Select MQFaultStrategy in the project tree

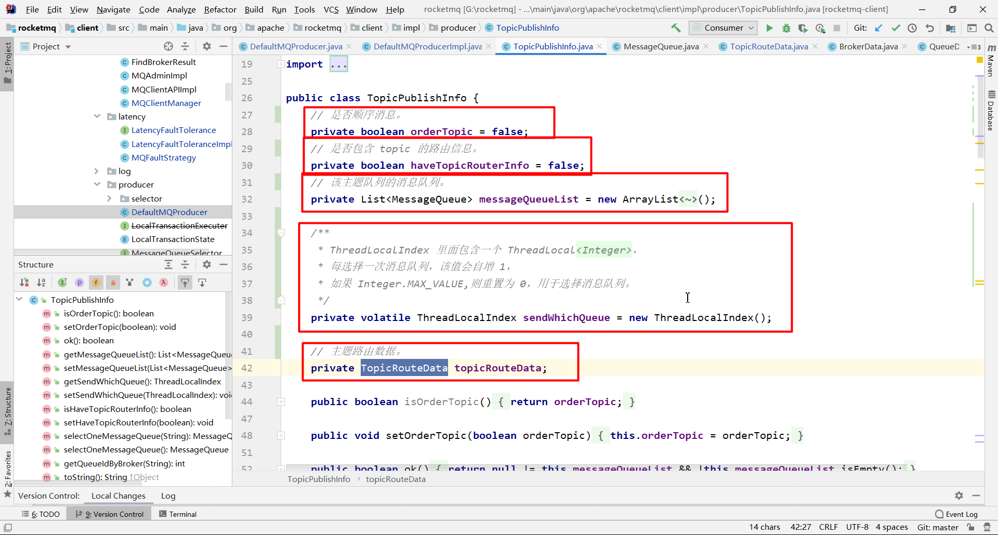pos(164,157)
